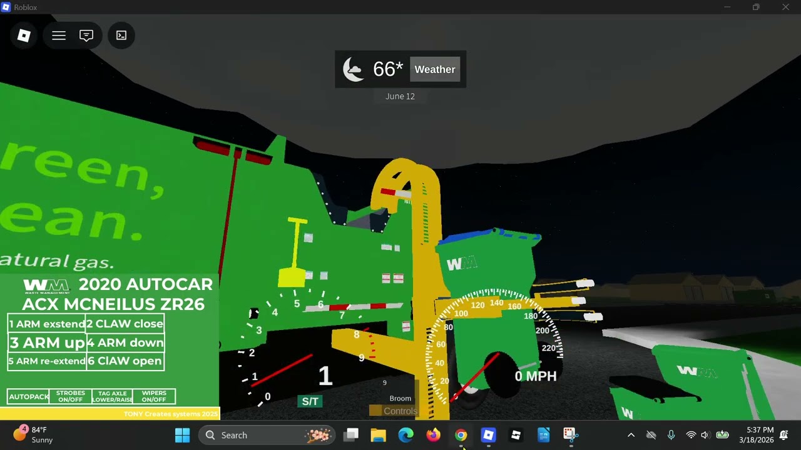Click the 1 ARM exstend button
Screen dimensions: 801x450
point(47,324)
